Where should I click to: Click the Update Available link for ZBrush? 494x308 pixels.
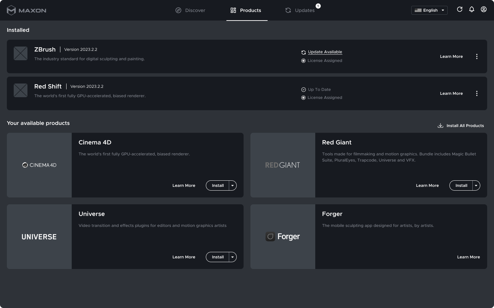[325, 52]
